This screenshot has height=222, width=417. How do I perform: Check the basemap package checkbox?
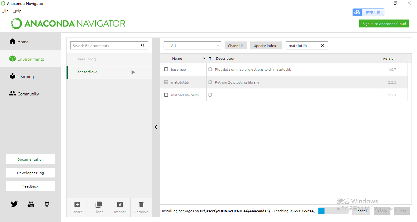pyautogui.click(x=166, y=70)
